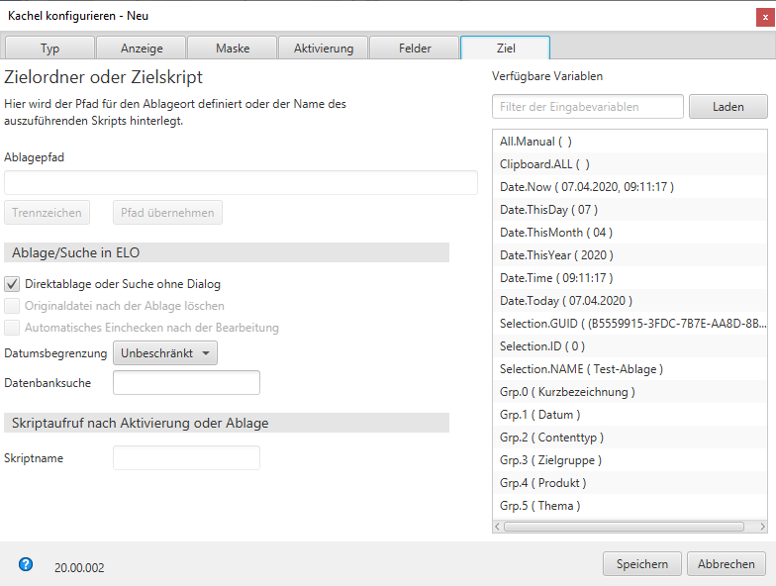Screen dimensions: 776x586
Task: Click into the Skriptname field
Action: point(186,457)
